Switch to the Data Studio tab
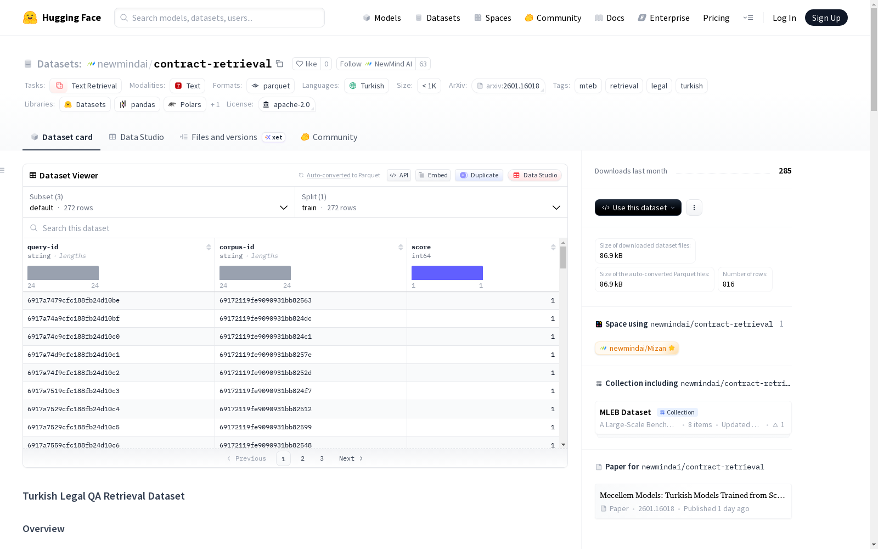The image size is (878, 549). point(137,137)
